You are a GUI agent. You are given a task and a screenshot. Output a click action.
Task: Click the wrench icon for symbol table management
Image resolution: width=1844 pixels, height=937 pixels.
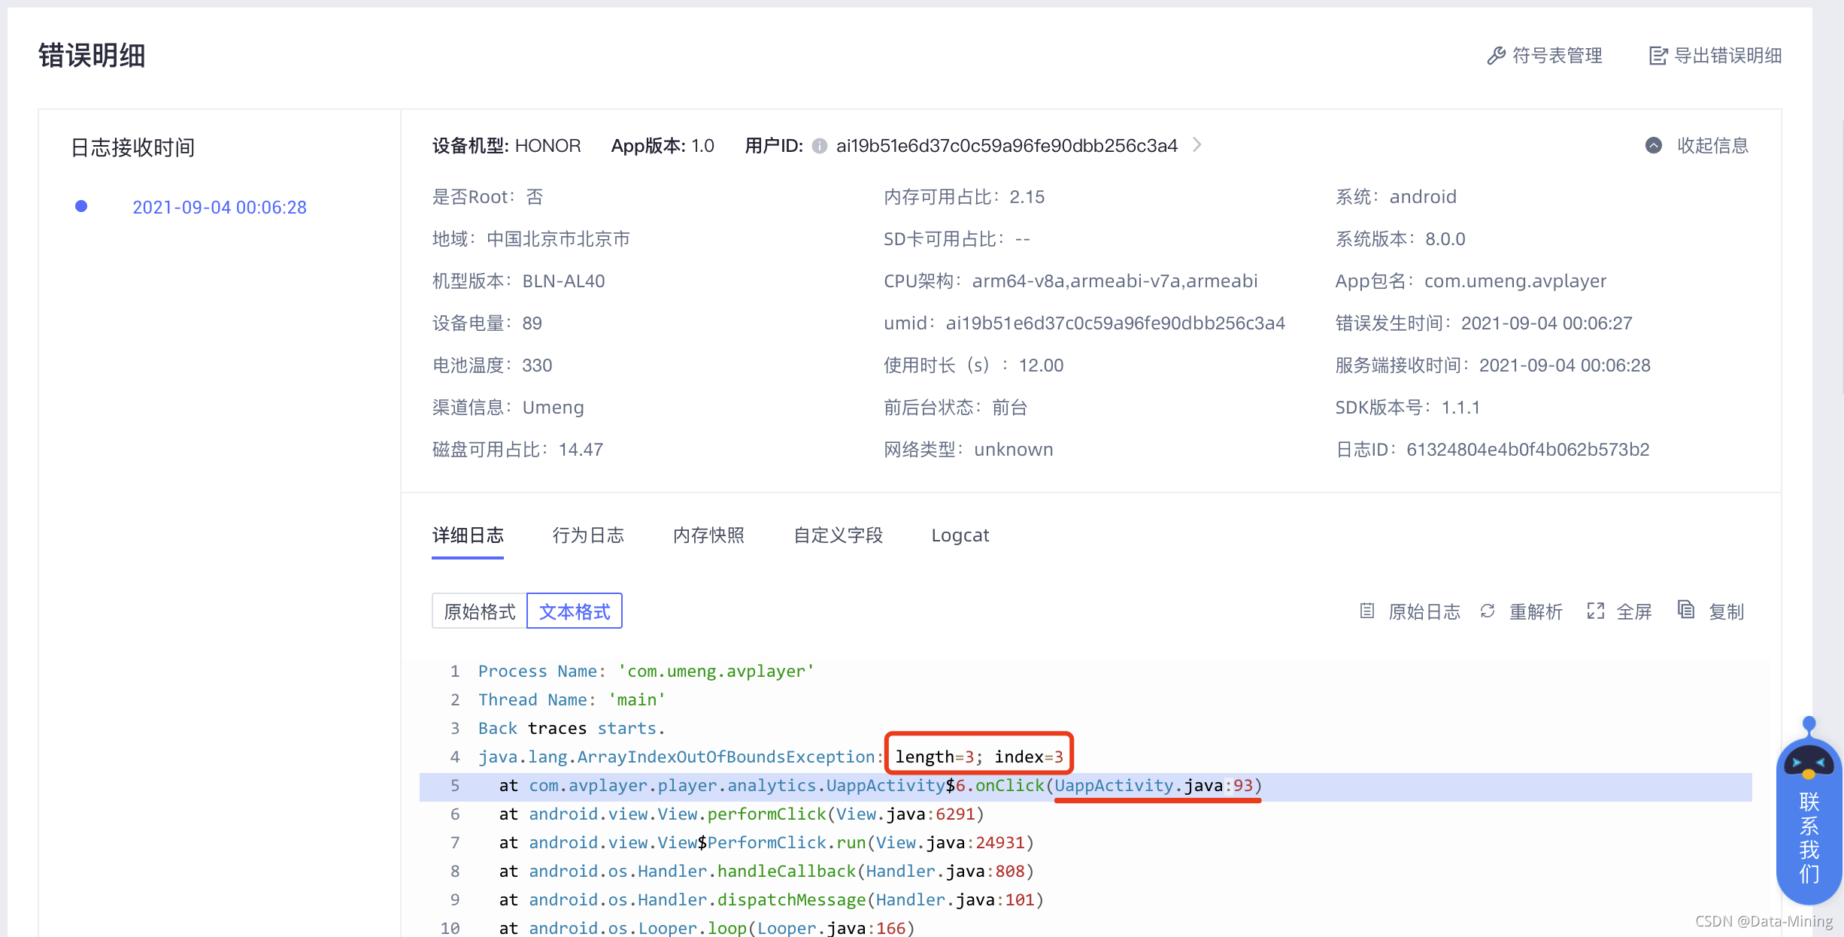[x=1496, y=56]
